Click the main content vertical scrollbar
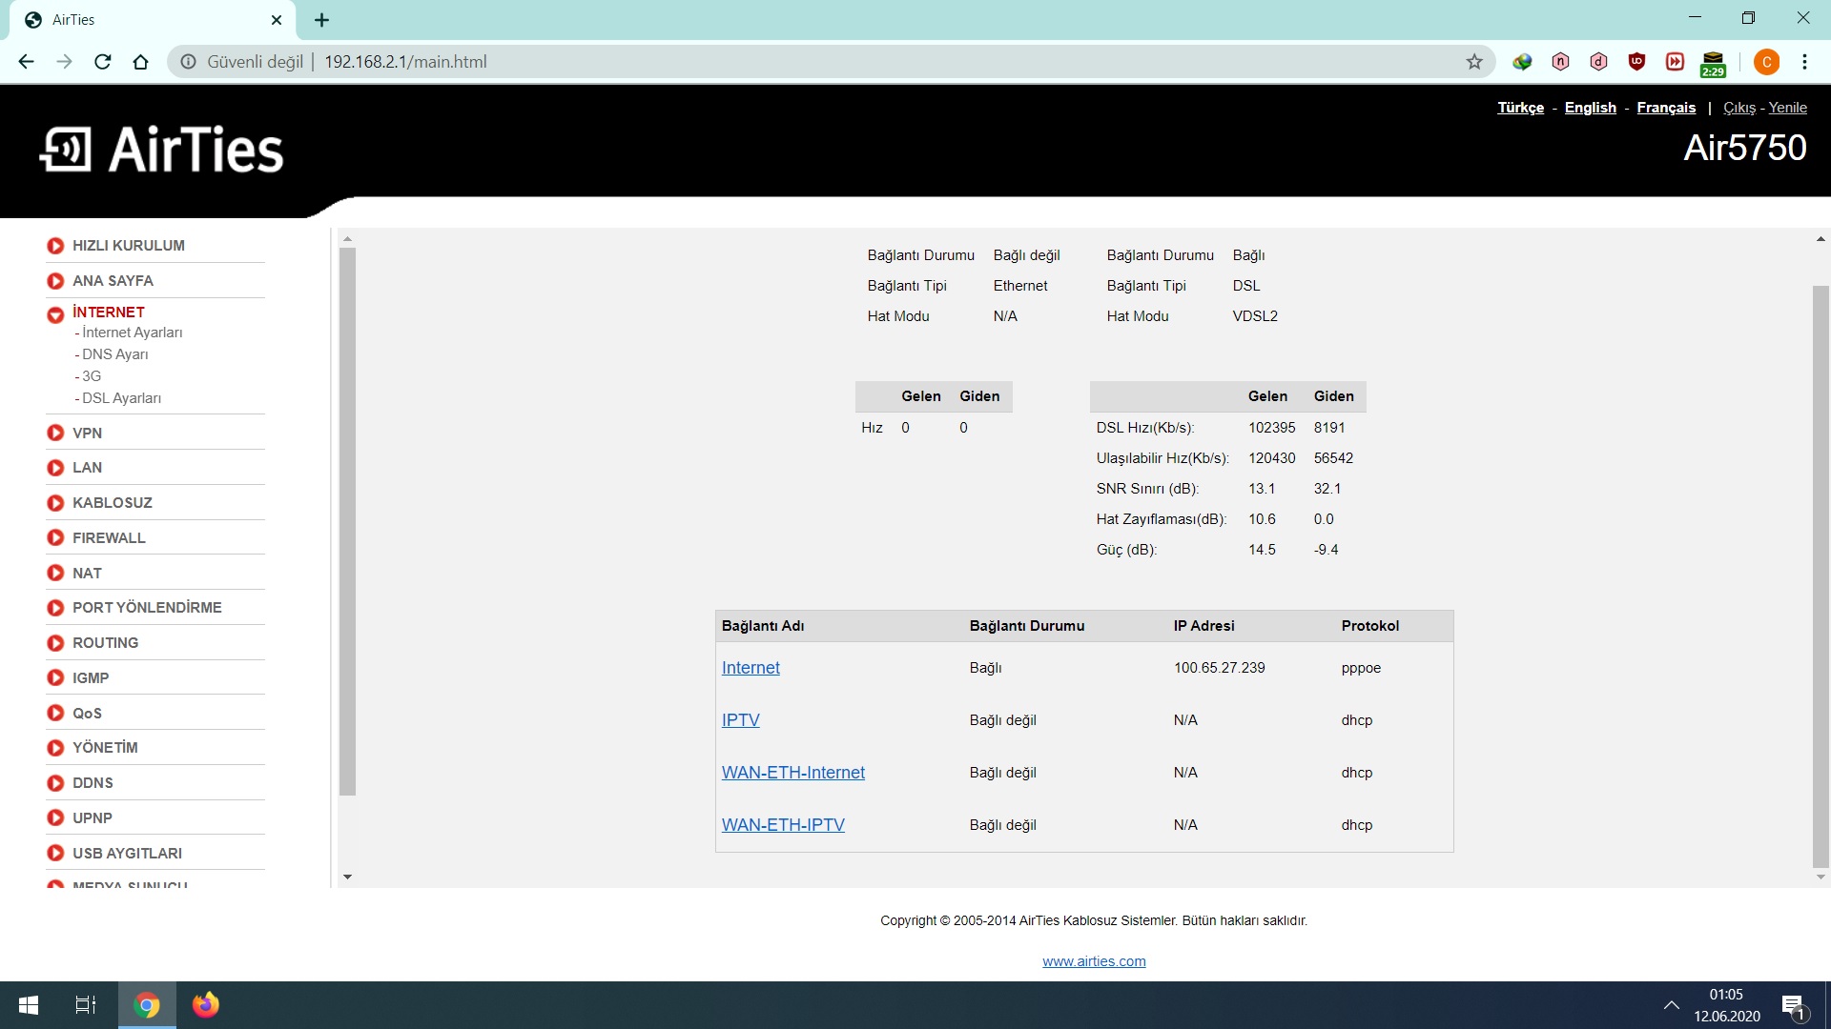This screenshot has width=1831, height=1029. 1821,576
